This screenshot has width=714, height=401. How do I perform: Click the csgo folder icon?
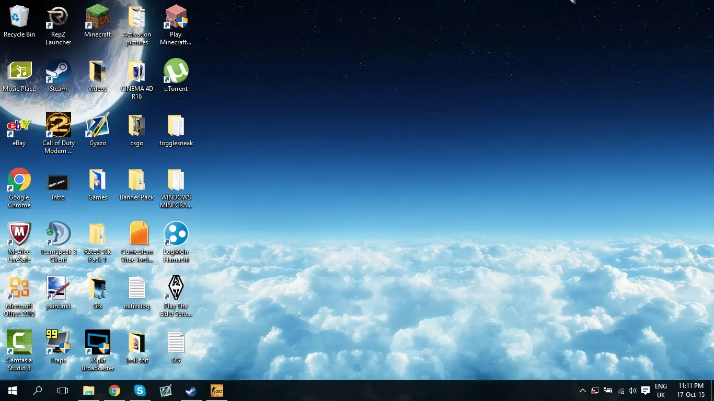(137, 130)
